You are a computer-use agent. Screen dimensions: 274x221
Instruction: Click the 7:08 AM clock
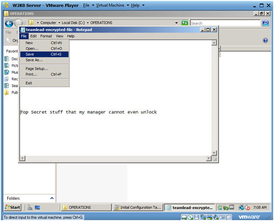click(260, 207)
